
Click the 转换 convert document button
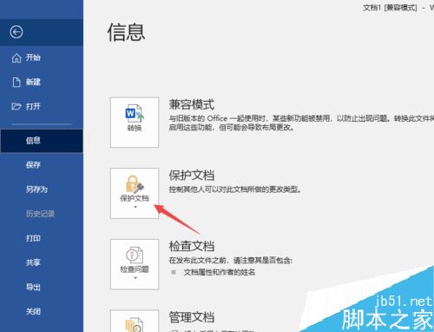click(135, 123)
